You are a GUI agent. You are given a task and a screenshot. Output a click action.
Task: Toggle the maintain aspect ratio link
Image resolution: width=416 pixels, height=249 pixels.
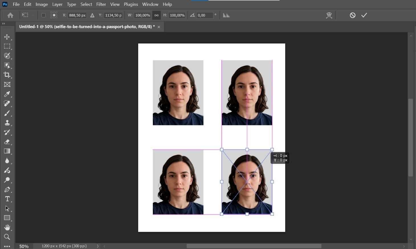(156, 15)
